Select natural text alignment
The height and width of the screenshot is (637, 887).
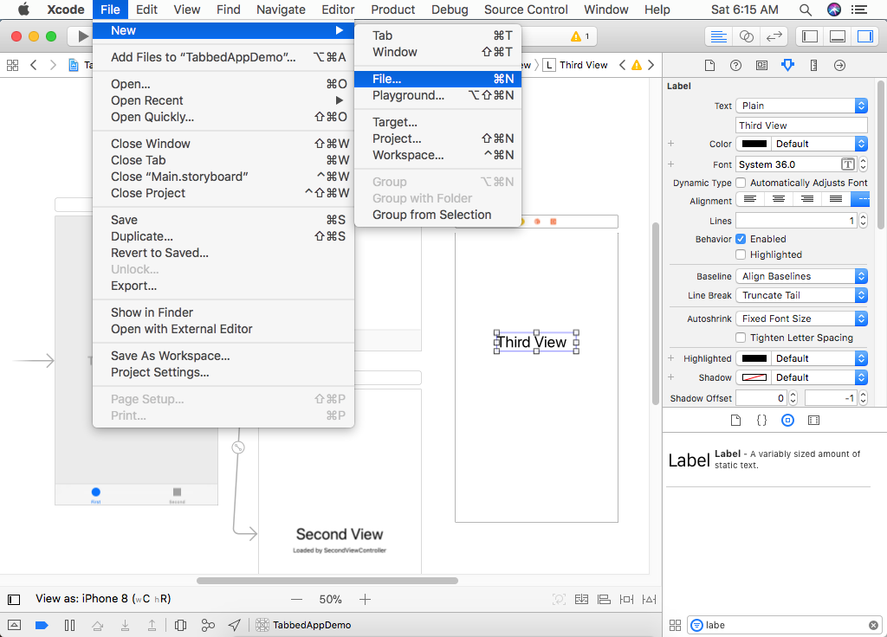tap(860, 199)
